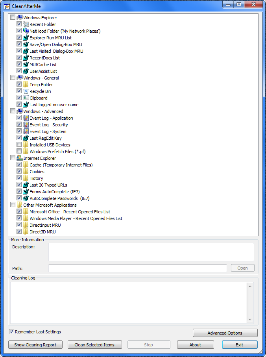The width and height of the screenshot is (266, 357).
Task: Open the About dialog
Action: point(196,345)
